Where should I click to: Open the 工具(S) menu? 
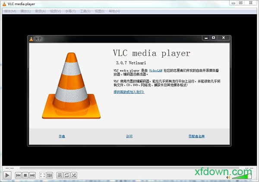click(85, 11)
